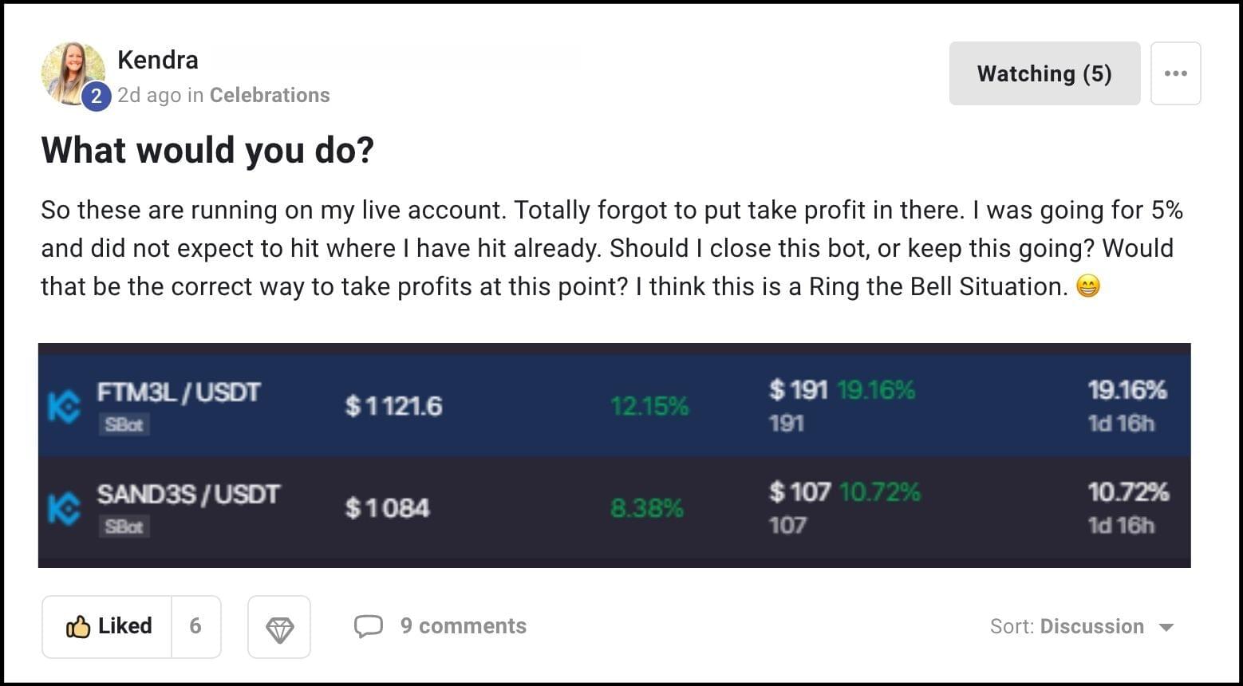Click the comment speech bubble icon
Screen dimensions: 1243x686
coord(368,626)
